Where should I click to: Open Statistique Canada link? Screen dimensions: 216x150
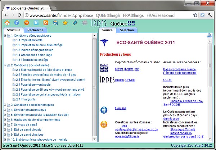(x=183, y=129)
